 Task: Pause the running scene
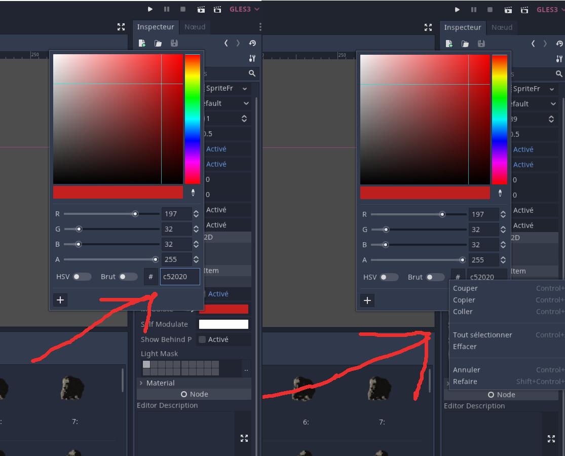coord(166,9)
